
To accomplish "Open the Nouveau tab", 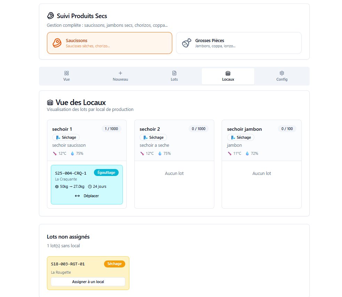I will pyautogui.click(x=120, y=76).
